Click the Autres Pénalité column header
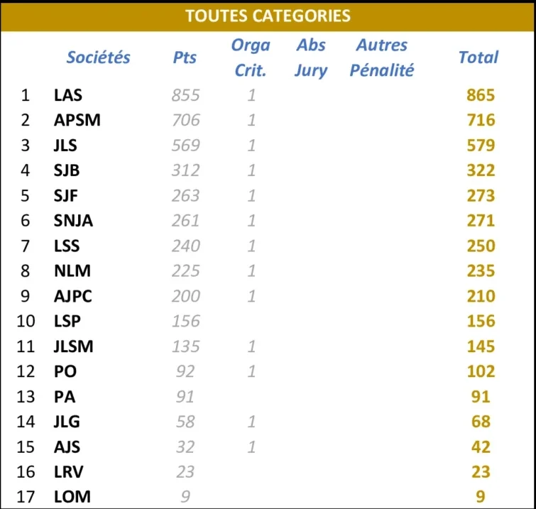Image resolution: width=536 pixels, height=509 pixels. click(x=381, y=58)
